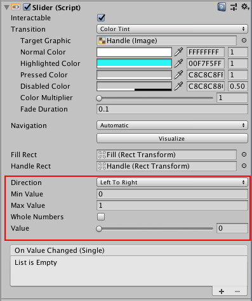
Task: Open the cyan Highlighted Color swatch
Action: [134, 63]
